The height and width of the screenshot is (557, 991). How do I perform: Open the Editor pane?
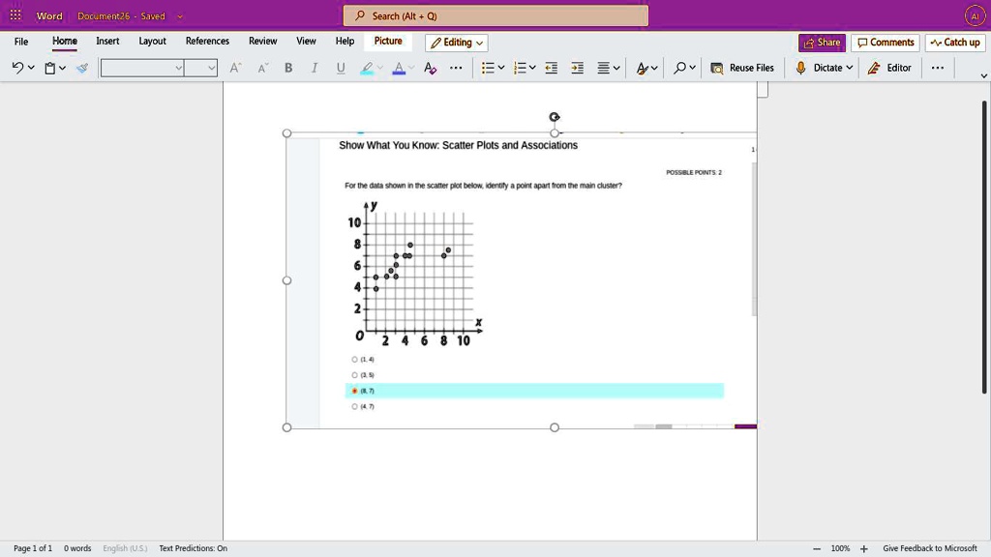pyautogui.click(x=889, y=68)
